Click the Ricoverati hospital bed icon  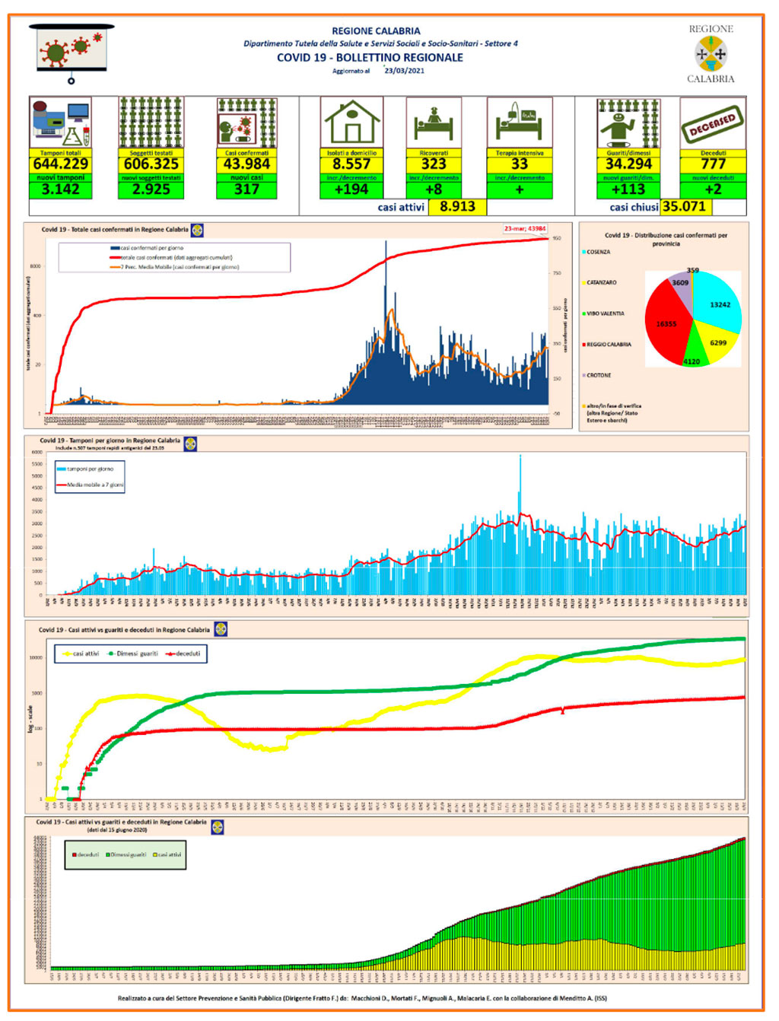click(x=434, y=122)
